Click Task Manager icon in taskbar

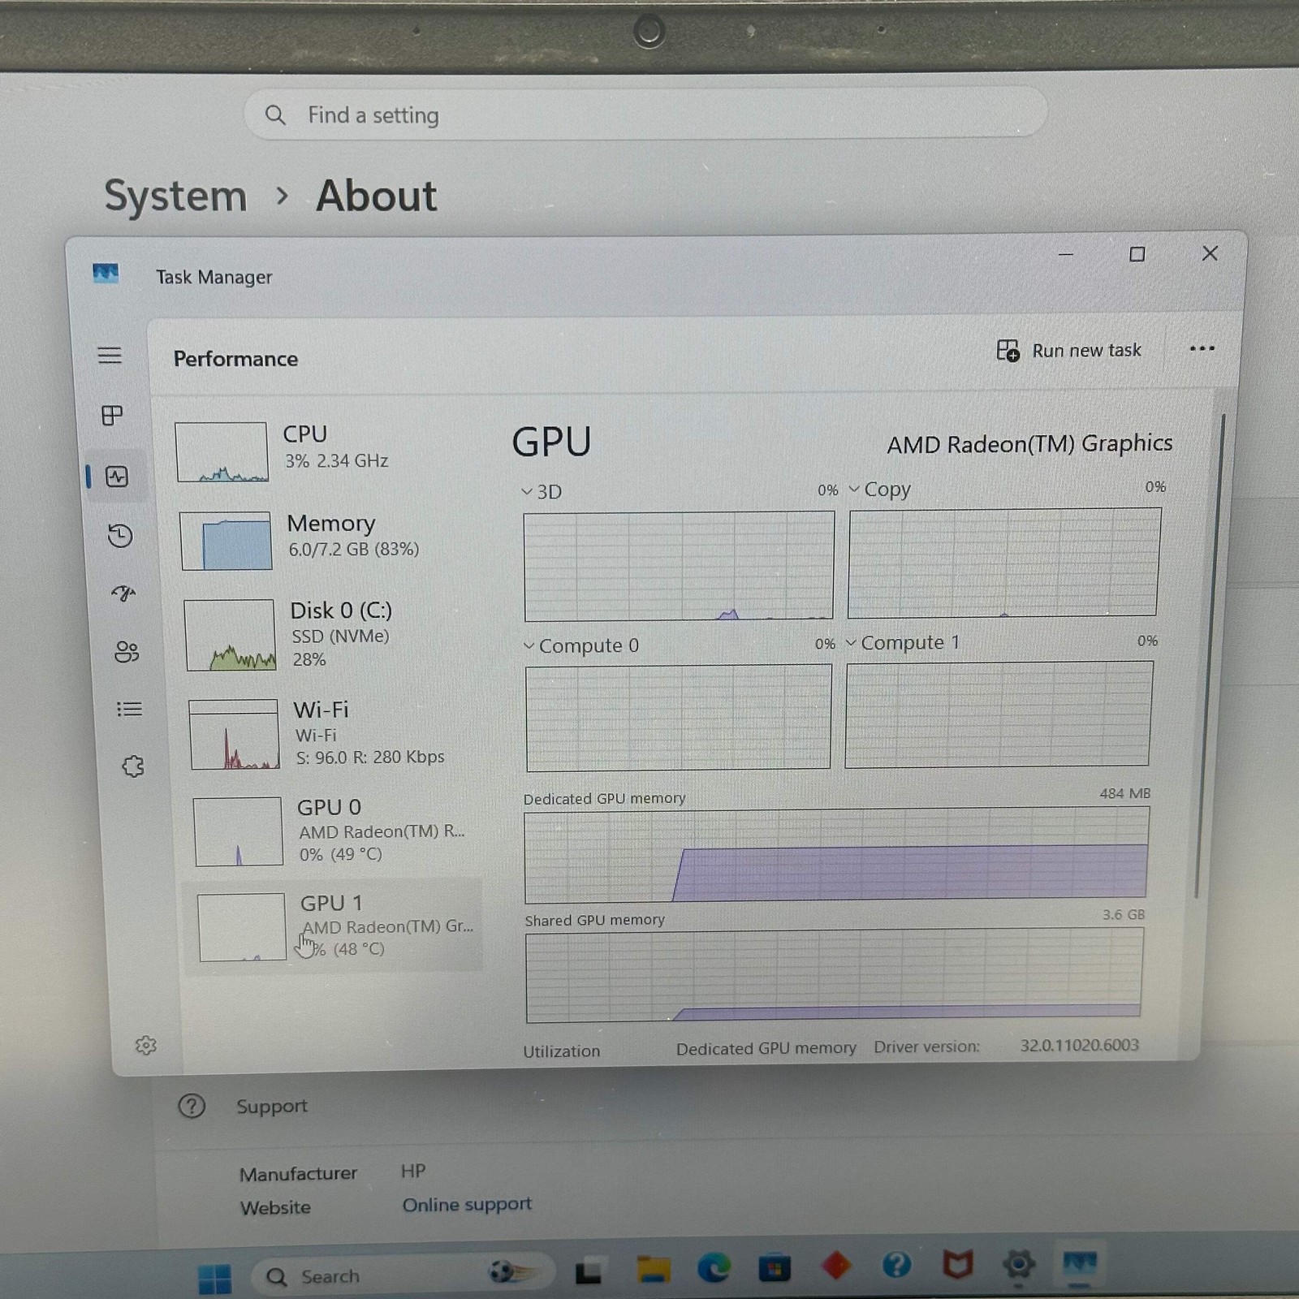pos(1080,1263)
